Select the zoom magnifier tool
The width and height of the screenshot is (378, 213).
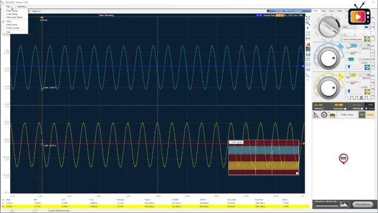308,23
